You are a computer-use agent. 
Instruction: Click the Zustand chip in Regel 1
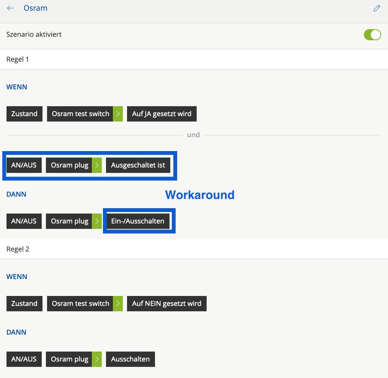pos(24,114)
